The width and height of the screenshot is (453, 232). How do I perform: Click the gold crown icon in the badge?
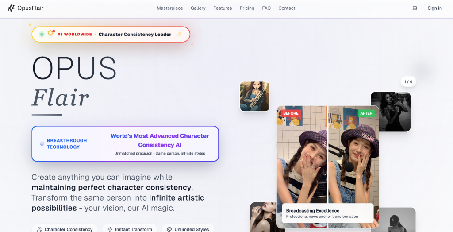(50, 33)
